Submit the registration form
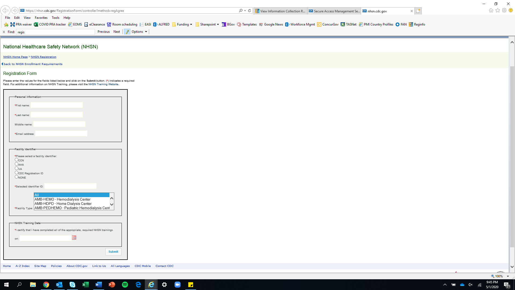The image size is (515, 290). (113, 252)
